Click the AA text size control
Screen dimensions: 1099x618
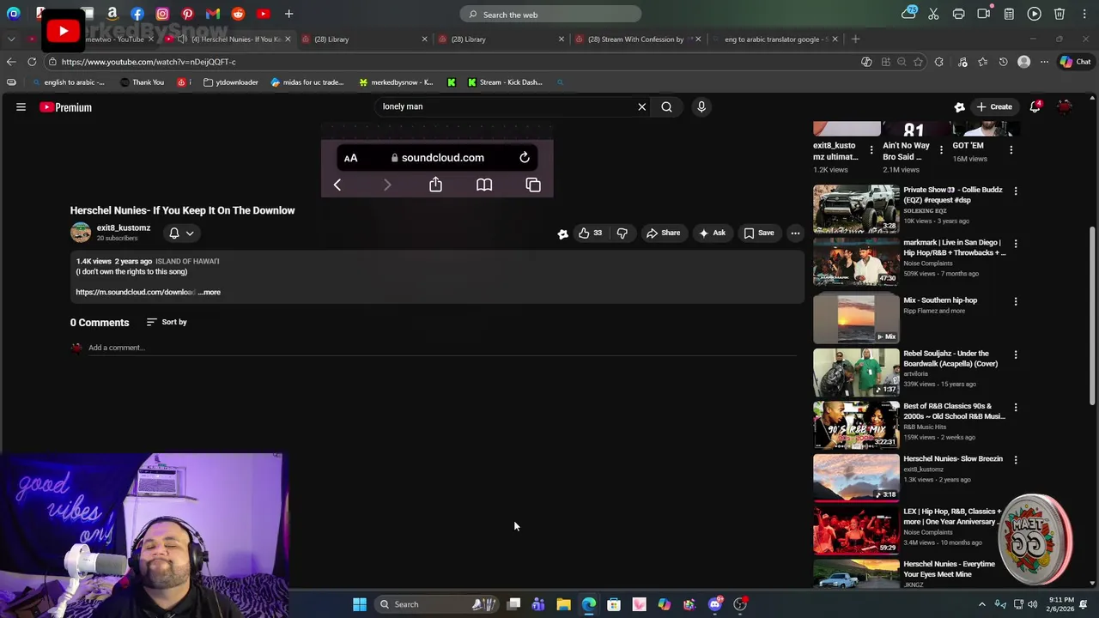click(350, 158)
